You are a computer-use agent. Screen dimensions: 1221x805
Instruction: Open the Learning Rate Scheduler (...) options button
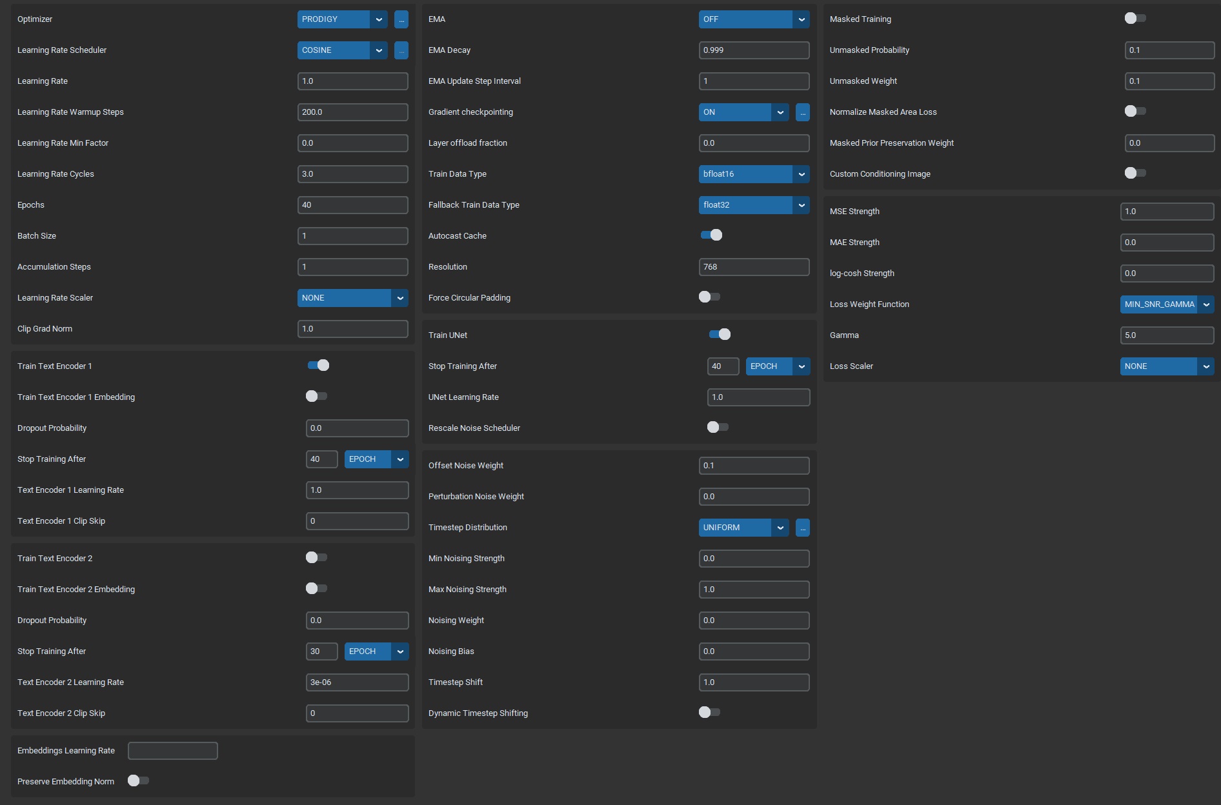[401, 50]
